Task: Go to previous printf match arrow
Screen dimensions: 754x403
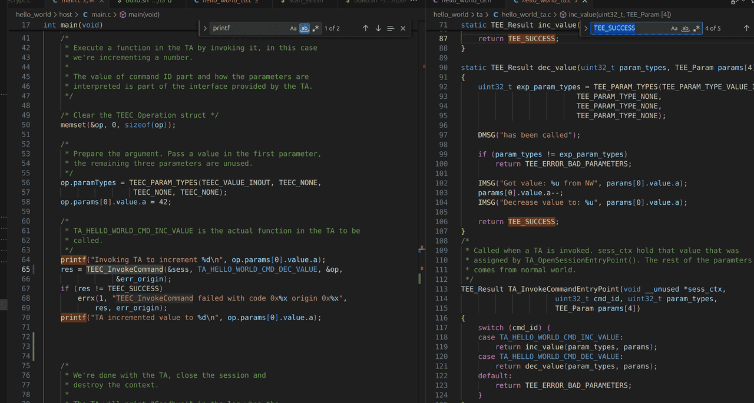Action: (x=365, y=28)
